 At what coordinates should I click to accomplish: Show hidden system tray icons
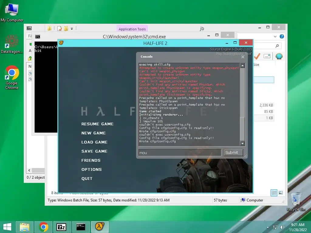coord(268,227)
